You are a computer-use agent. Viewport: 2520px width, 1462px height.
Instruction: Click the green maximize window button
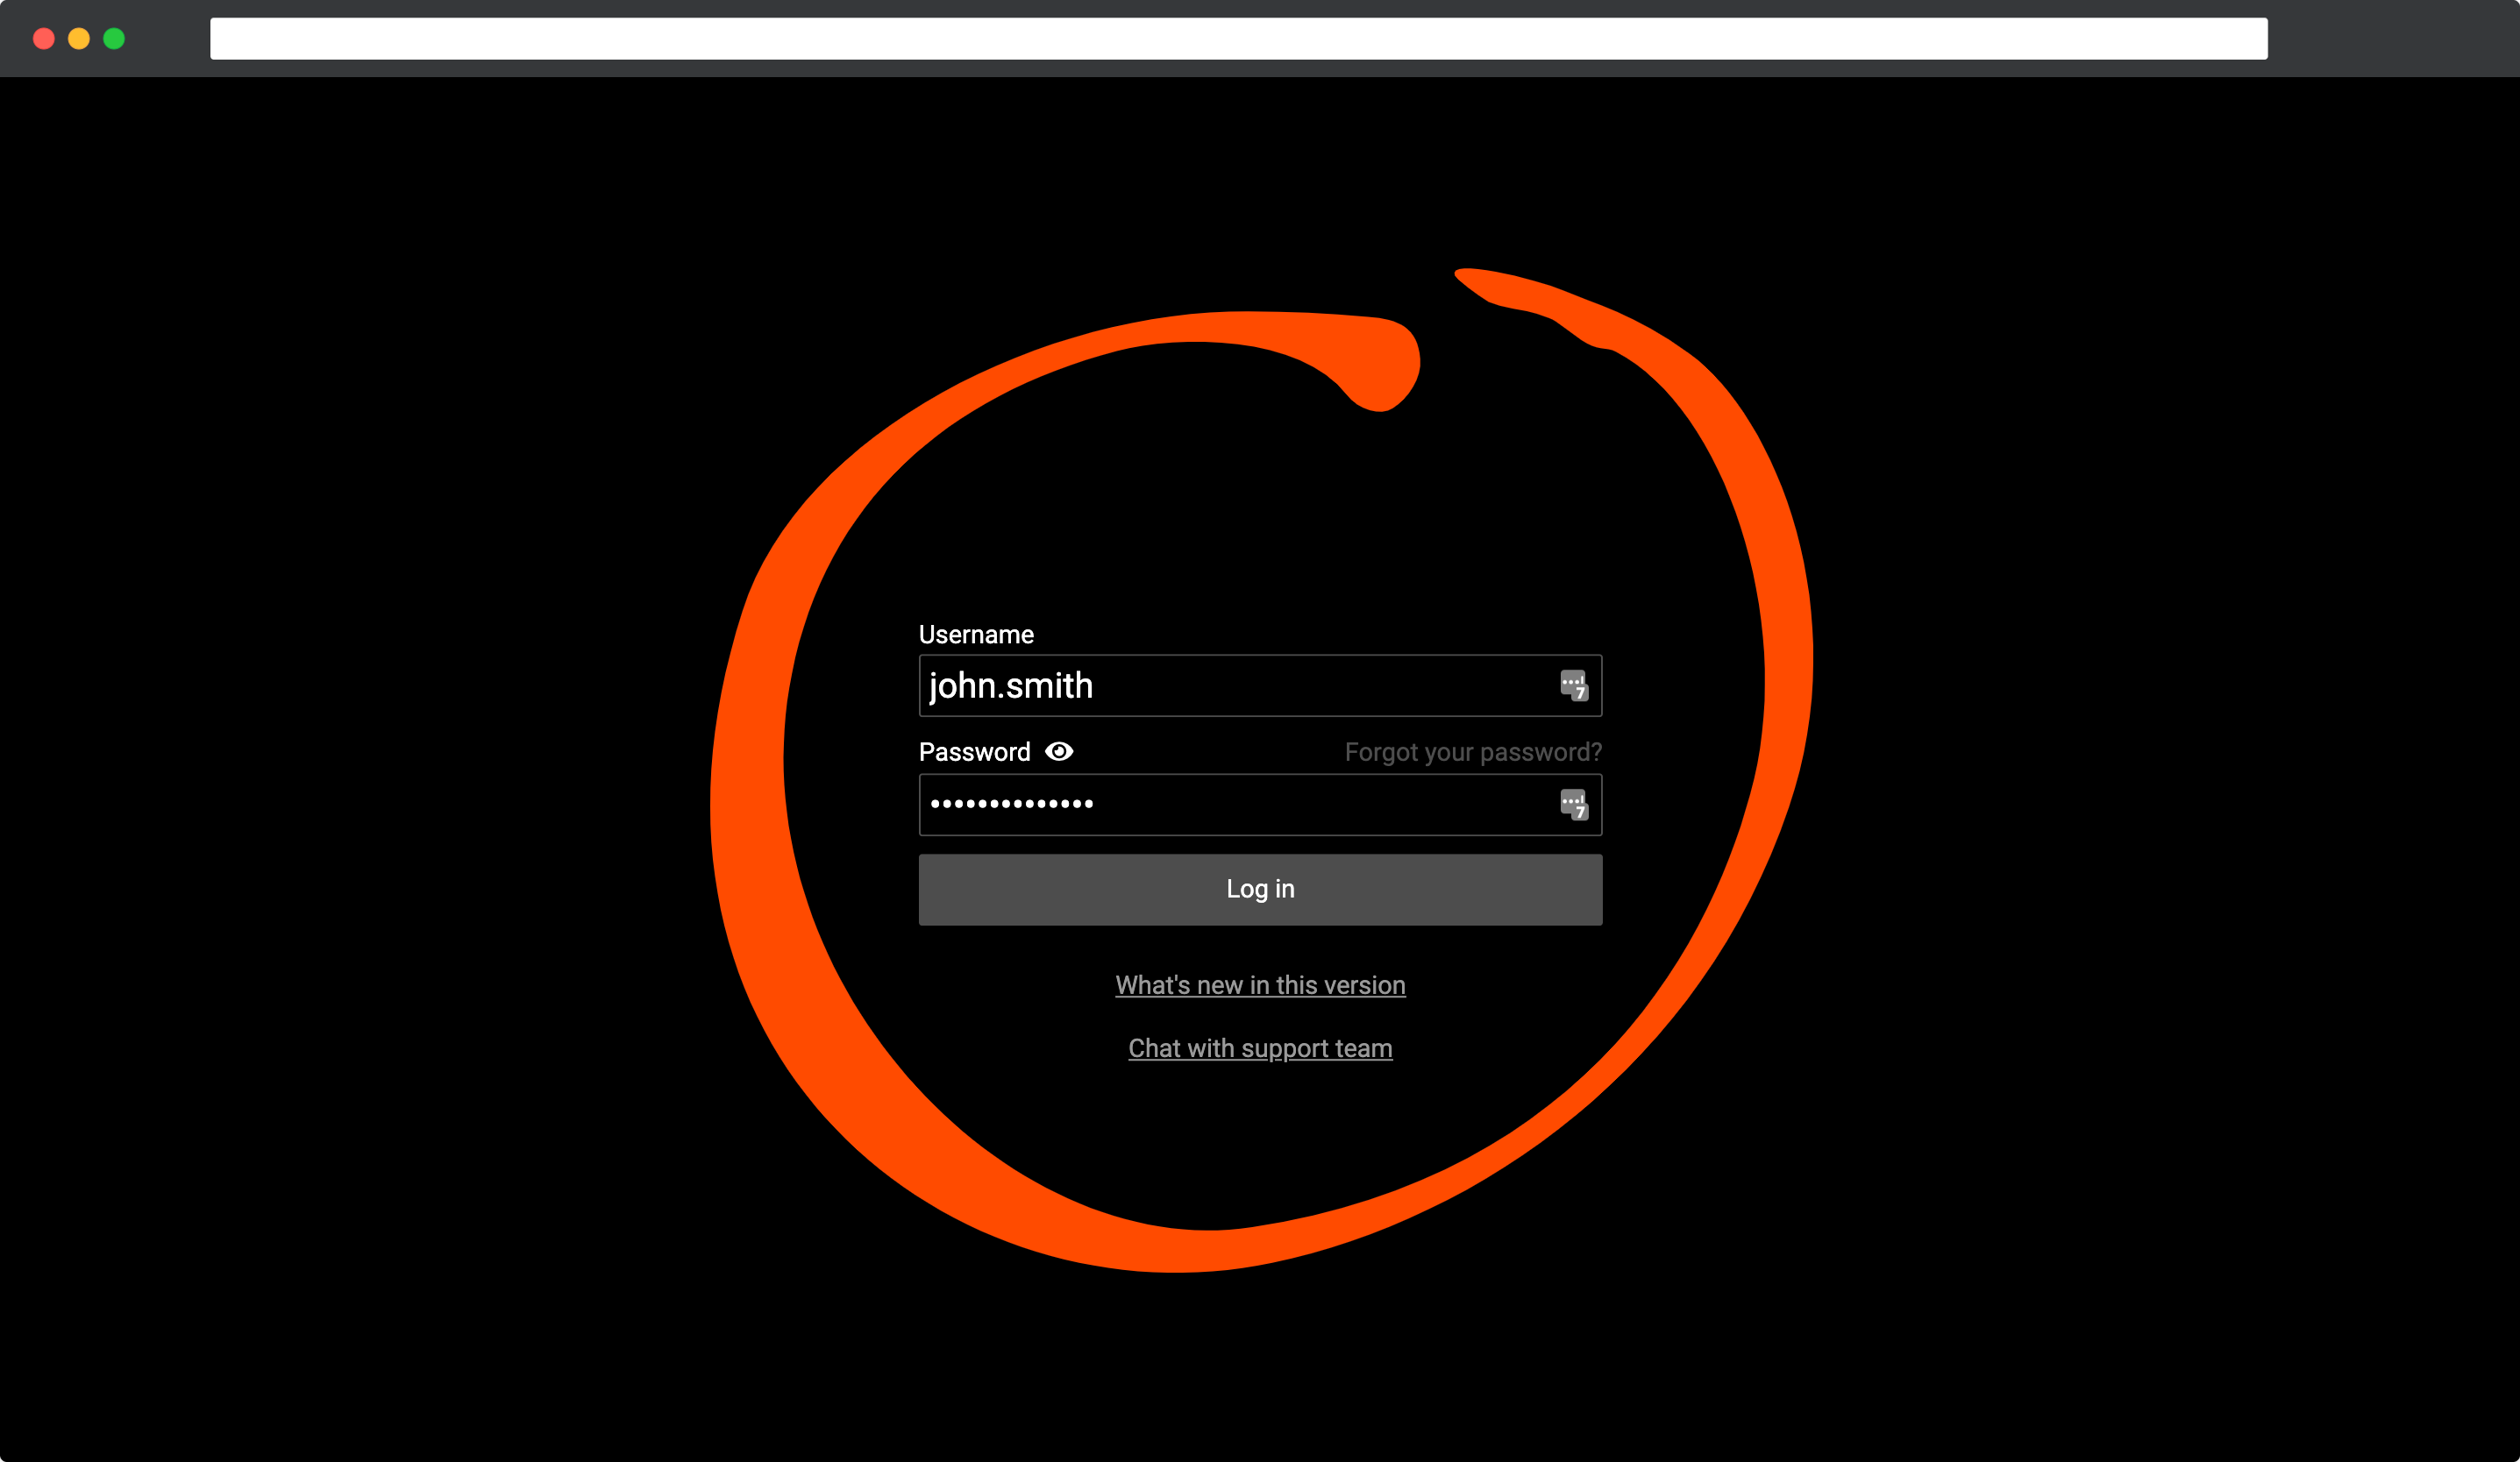coord(114,39)
